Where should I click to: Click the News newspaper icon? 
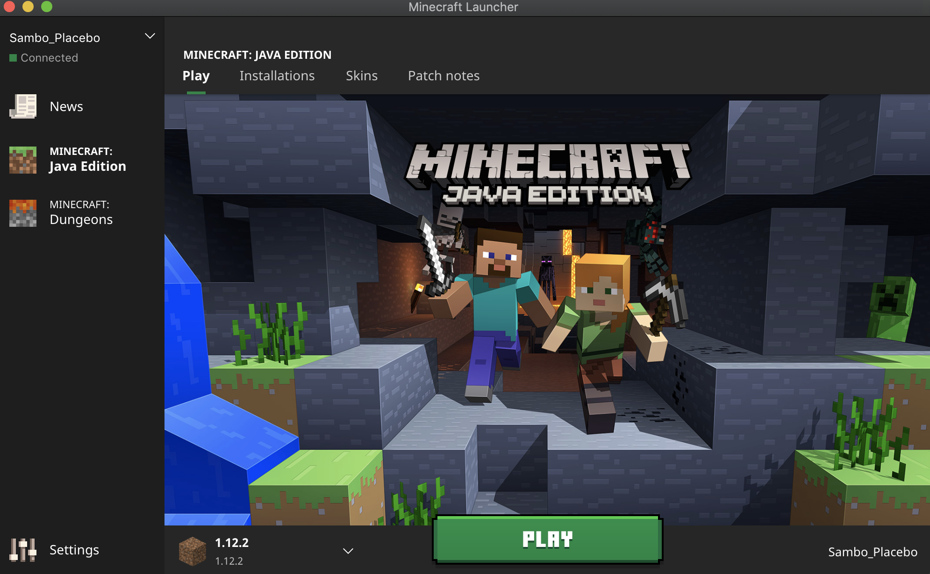pos(23,106)
